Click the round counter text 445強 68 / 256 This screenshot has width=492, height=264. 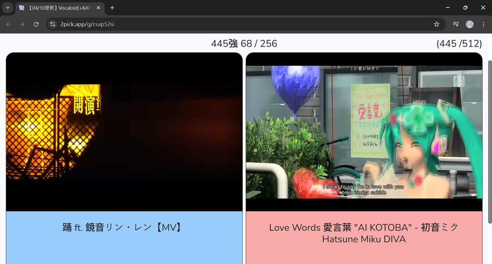pyautogui.click(x=244, y=44)
